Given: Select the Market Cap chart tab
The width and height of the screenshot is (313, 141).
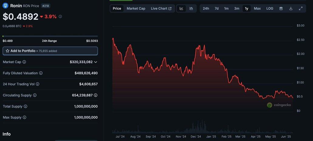Looking at the screenshot, I should 136,8.
